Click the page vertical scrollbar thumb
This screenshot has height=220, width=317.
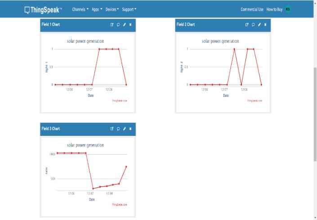tap(315, 114)
